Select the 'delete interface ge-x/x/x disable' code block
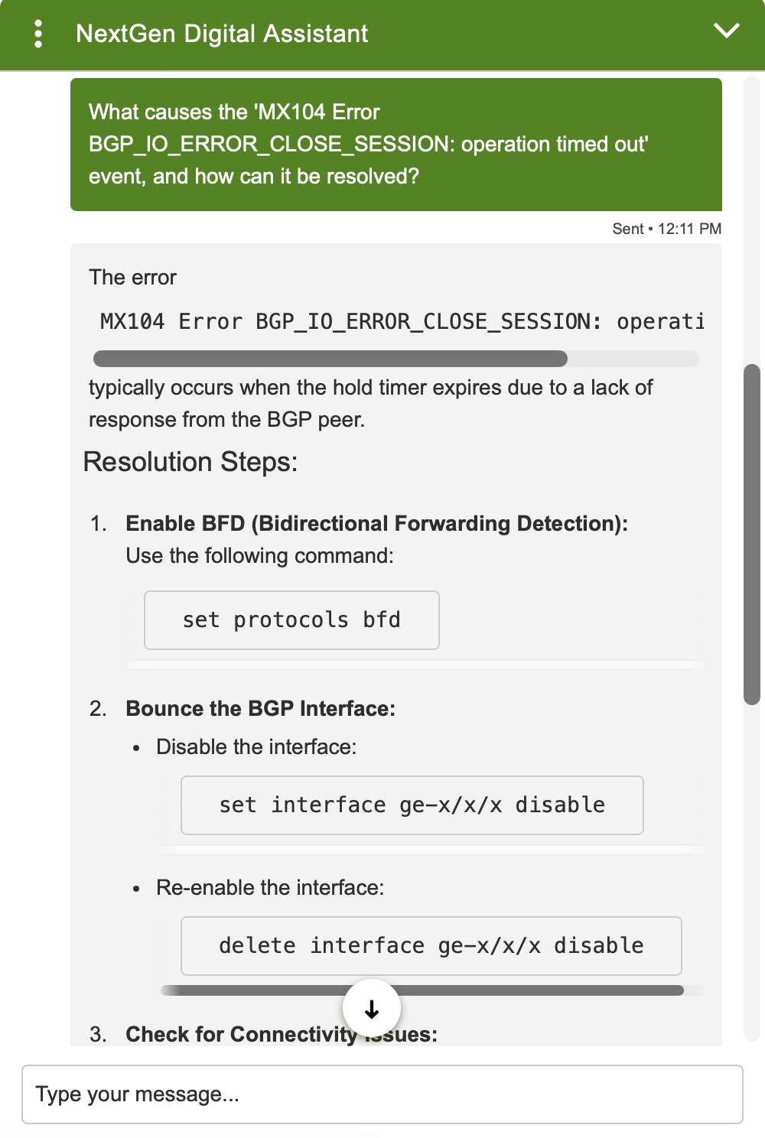This screenshot has height=1138, width=765. 431,946
